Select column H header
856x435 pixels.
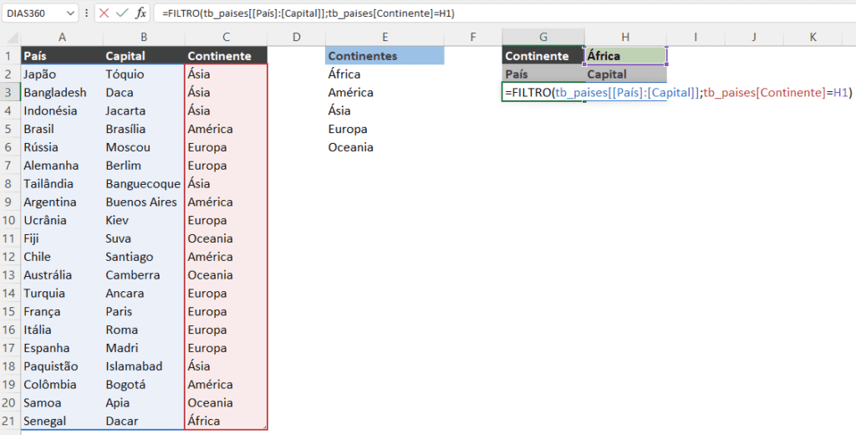pyautogui.click(x=625, y=37)
